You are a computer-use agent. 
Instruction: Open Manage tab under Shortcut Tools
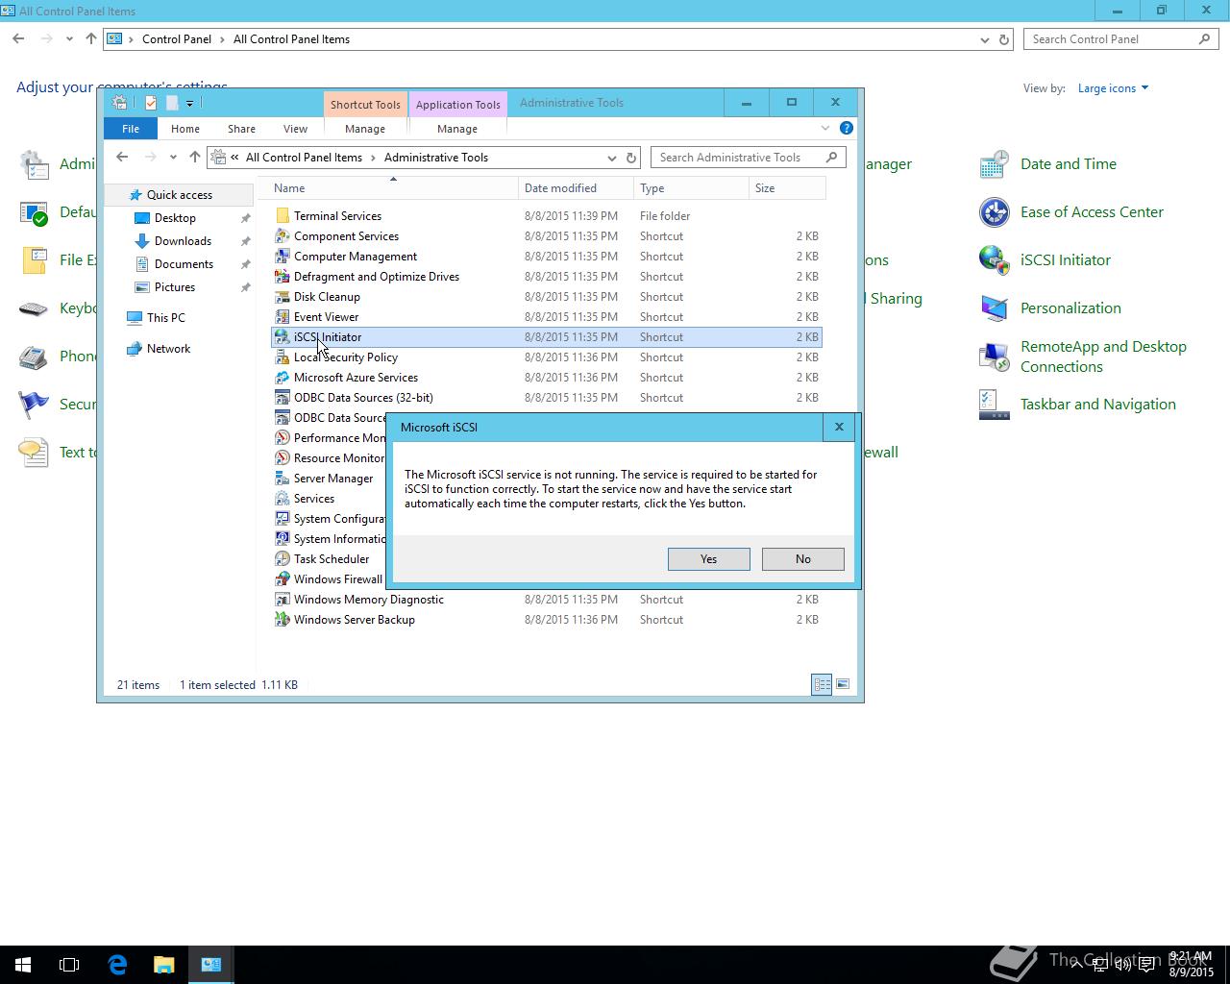point(365,129)
